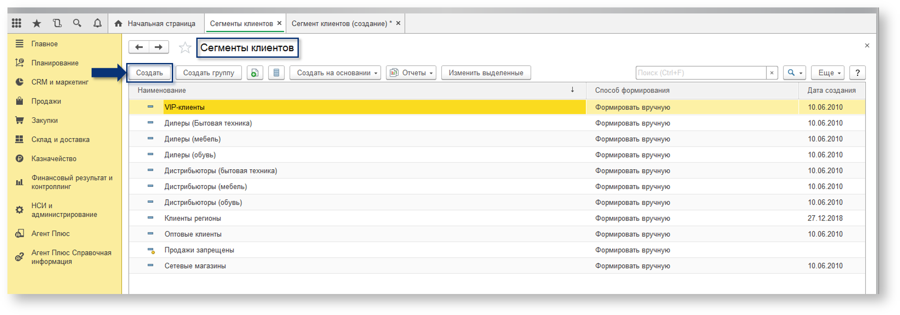Image resolution: width=900 pixels, height=315 pixels.
Task: Open notifications bell icon
Action: (97, 23)
